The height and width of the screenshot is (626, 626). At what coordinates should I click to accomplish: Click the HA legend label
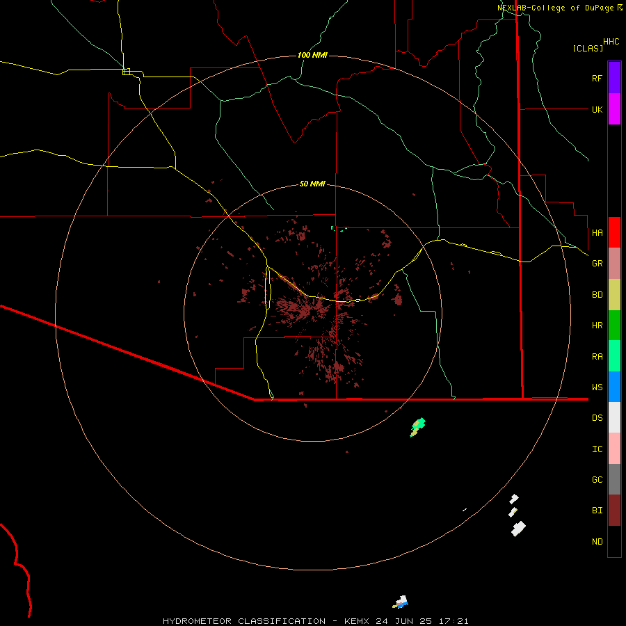597,233
